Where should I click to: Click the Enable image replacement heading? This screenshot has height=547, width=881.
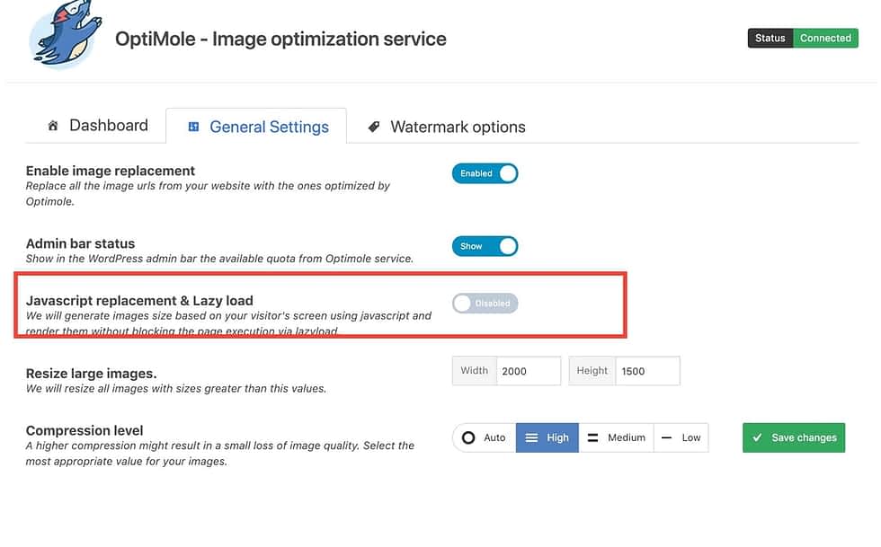coord(110,171)
